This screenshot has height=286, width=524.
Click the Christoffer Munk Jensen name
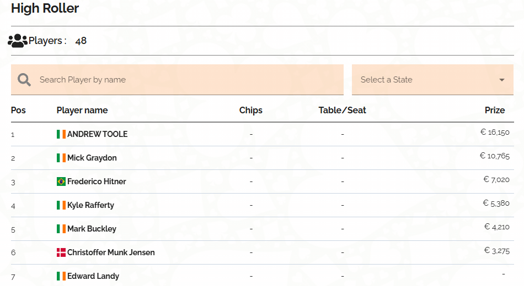tap(111, 252)
